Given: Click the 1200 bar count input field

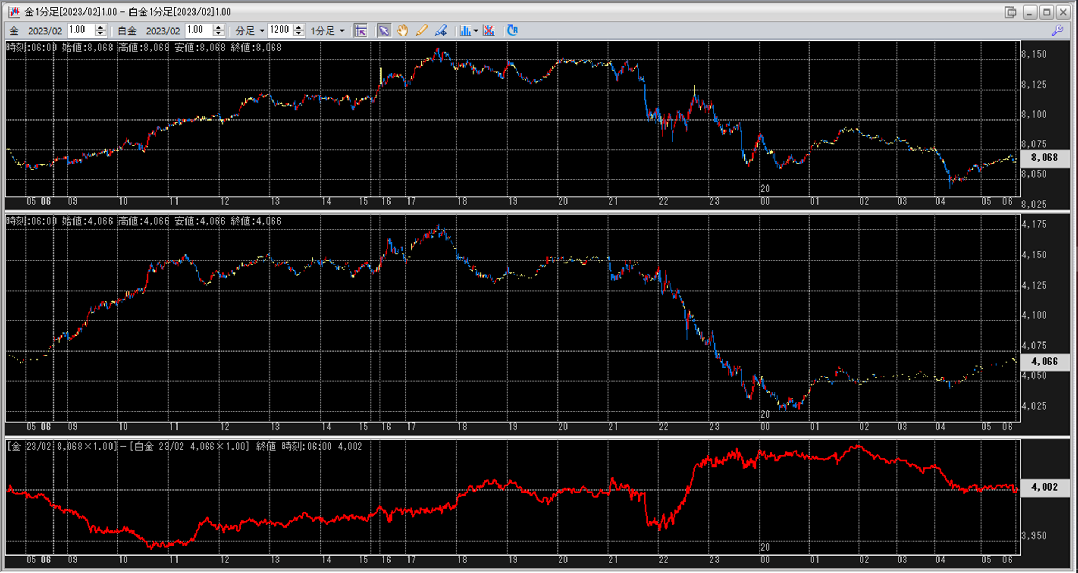Looking at the screenshot, I should pyautogui.click(x=280, y=31).
